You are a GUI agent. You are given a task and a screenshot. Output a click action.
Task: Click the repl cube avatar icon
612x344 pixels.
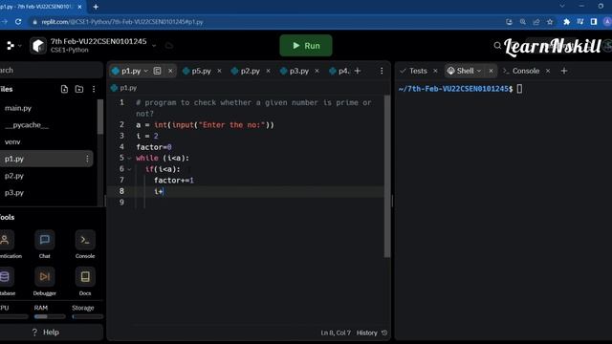coord(38,46)
